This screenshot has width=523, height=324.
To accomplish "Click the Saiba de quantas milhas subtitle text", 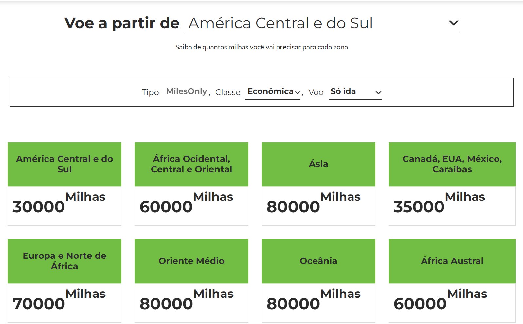I will (x=261, y=47).
